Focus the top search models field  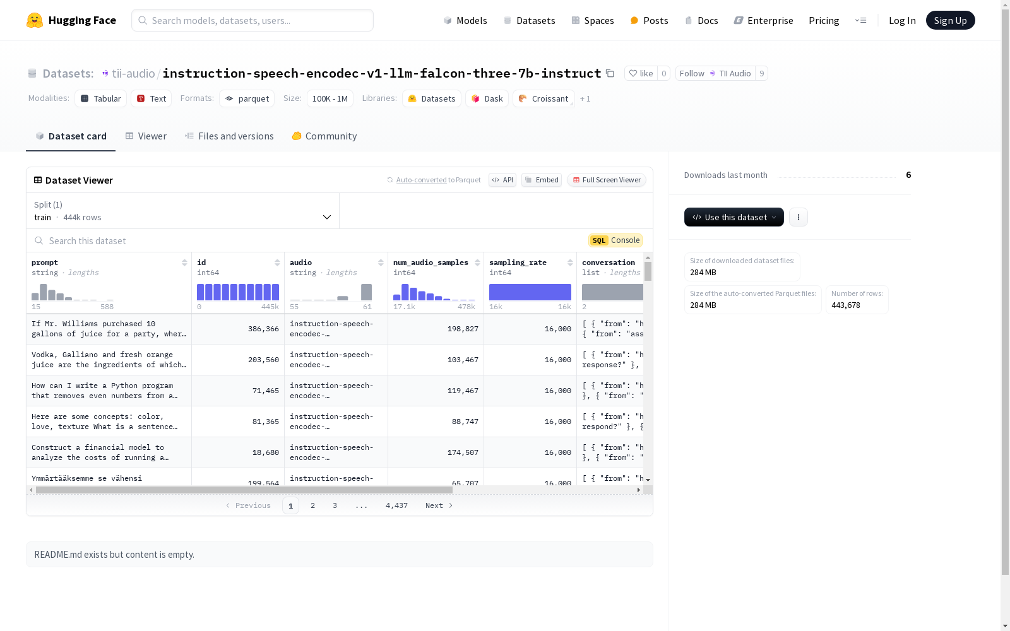point(252,20)
